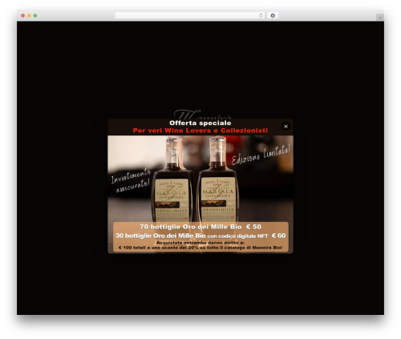Click the 'Offerta speciale' heading

tap(200, 123)
